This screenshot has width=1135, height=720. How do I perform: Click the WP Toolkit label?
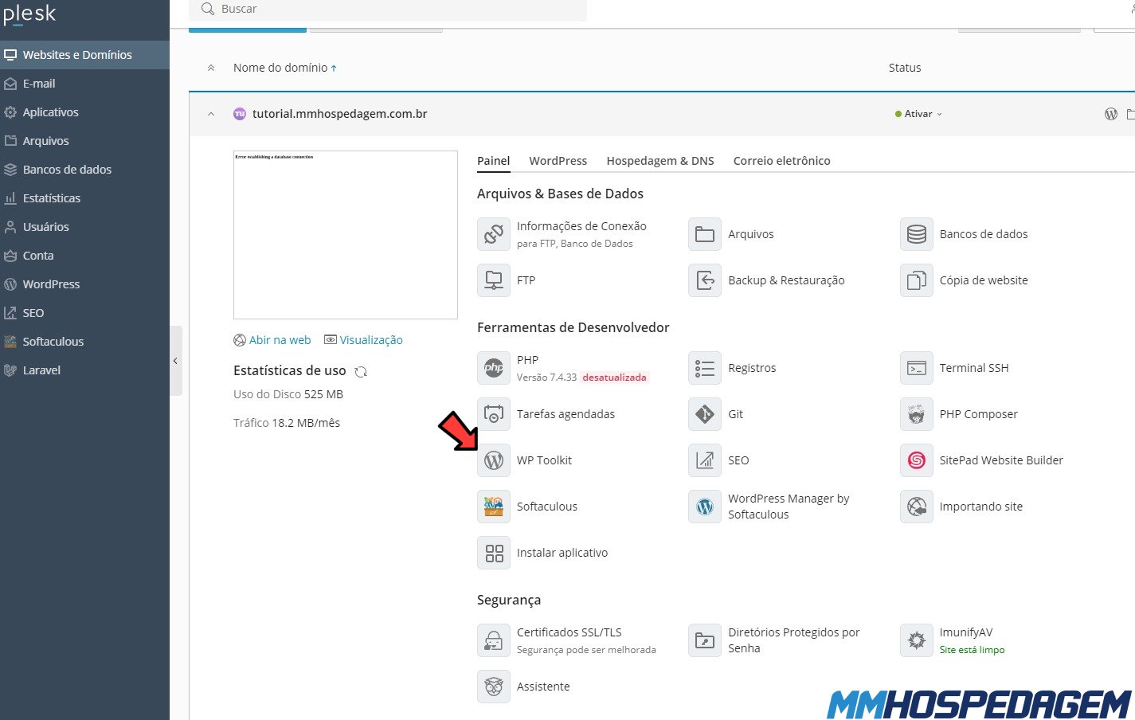point(544,460)
